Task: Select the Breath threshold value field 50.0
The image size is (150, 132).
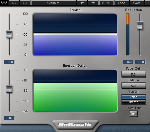Action: click(9, 62)
